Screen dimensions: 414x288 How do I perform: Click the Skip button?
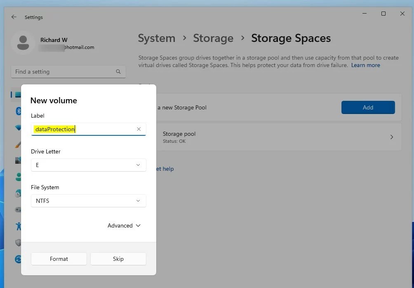118,259
